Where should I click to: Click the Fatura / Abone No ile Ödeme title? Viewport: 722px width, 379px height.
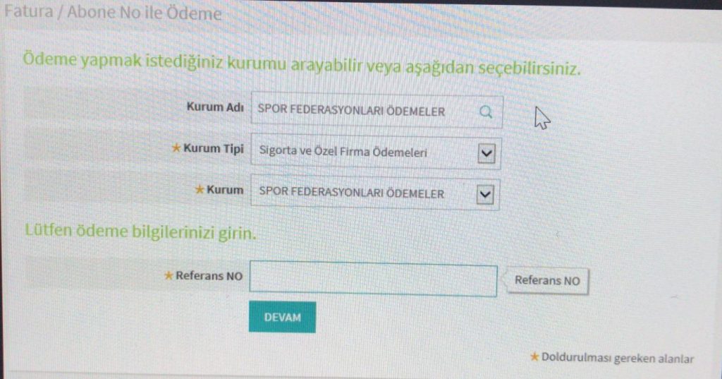pyautogui.click(x=113, y=12)
